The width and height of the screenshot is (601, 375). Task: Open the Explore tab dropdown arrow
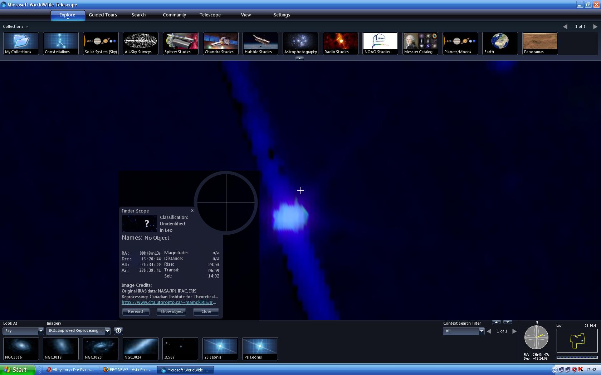[68, 19]
